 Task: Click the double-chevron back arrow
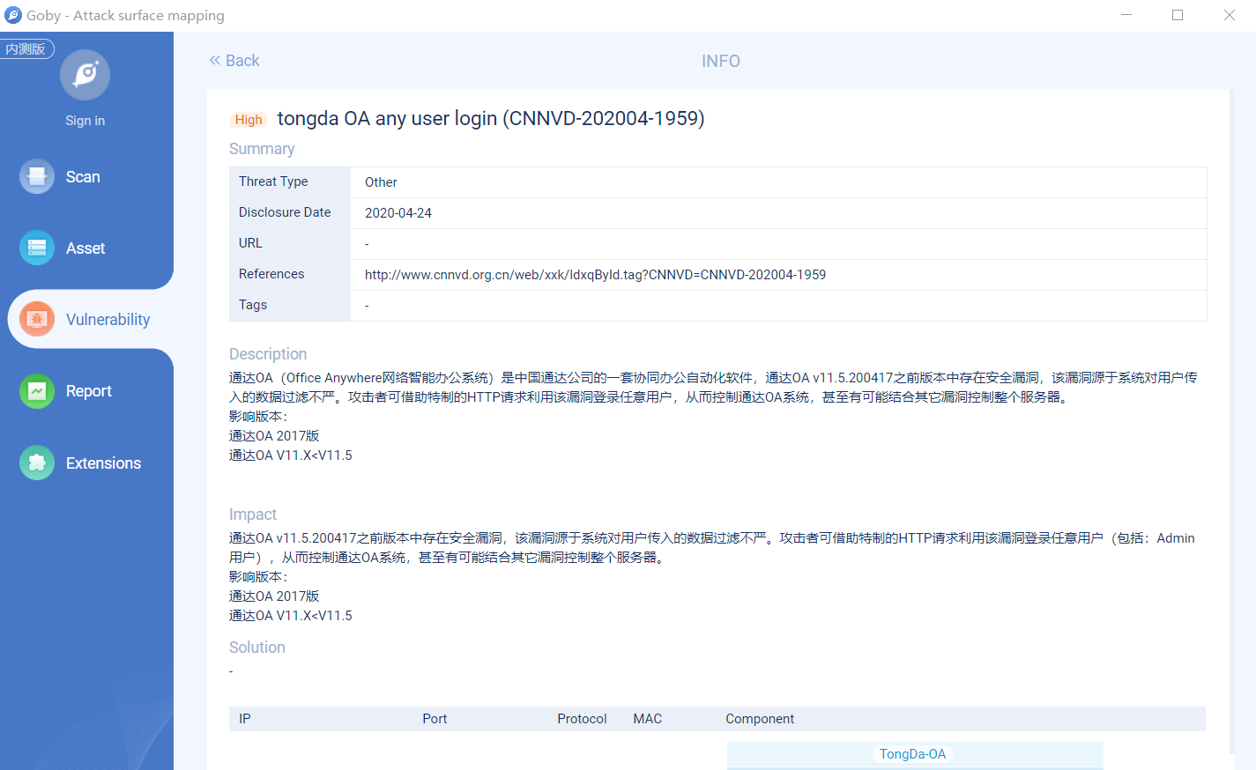214,60
